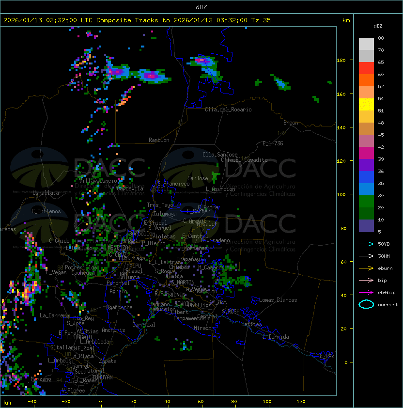The width and height of the screenshot is (403, 408).
Task: Select the light grey 70-80 dBZ swatch
Action: tap(366, 44)
